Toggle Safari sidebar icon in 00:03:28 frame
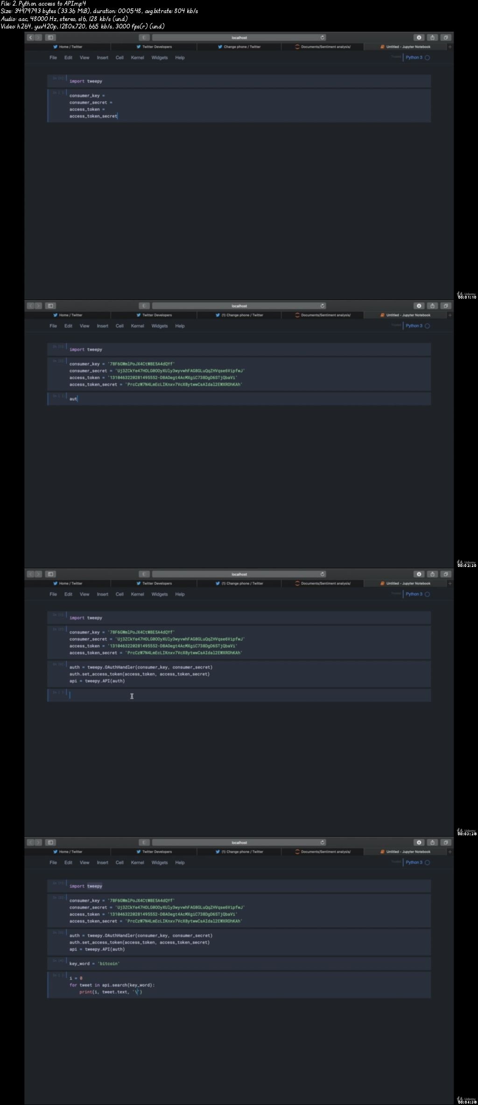 (51, 574)
